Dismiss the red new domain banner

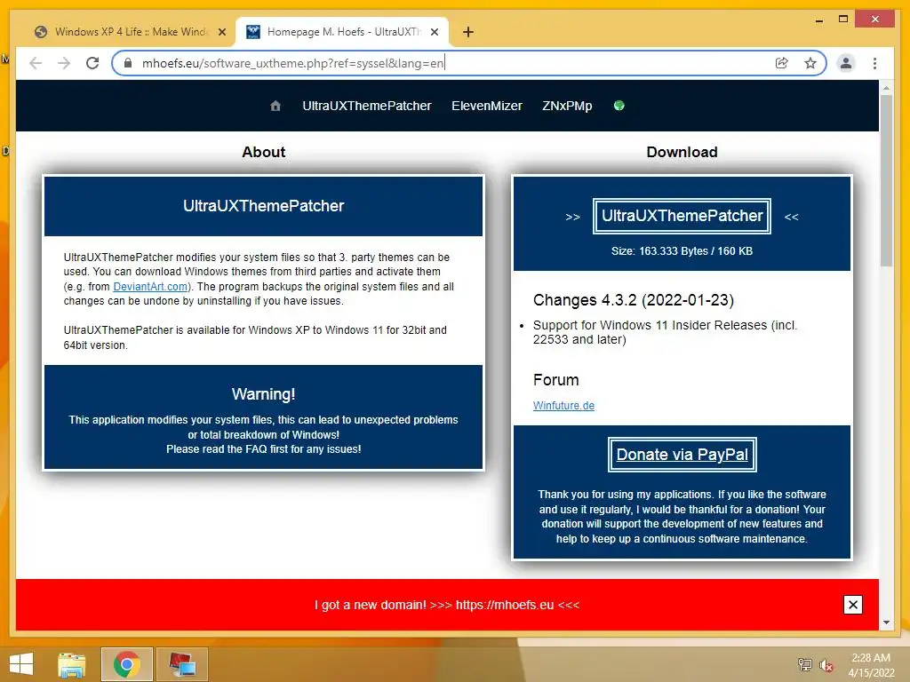(x=852, y=605)
